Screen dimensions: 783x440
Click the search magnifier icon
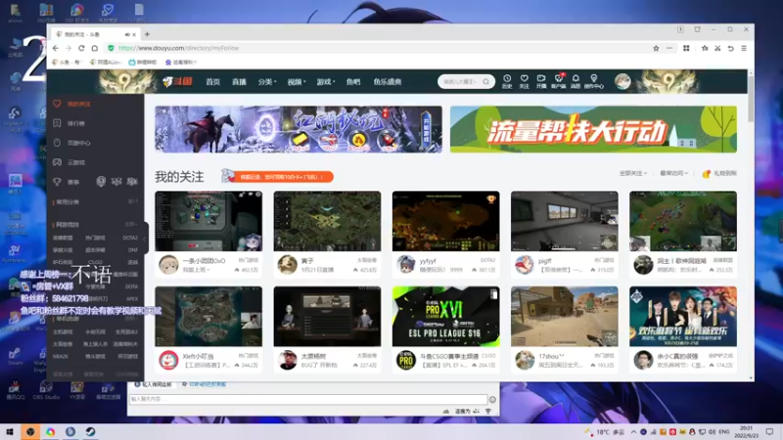(485, 81)
